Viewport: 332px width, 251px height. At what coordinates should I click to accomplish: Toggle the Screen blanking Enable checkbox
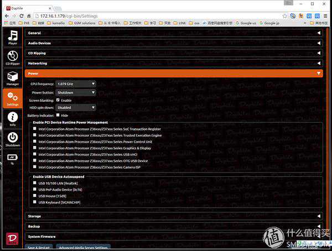point(58,100)
